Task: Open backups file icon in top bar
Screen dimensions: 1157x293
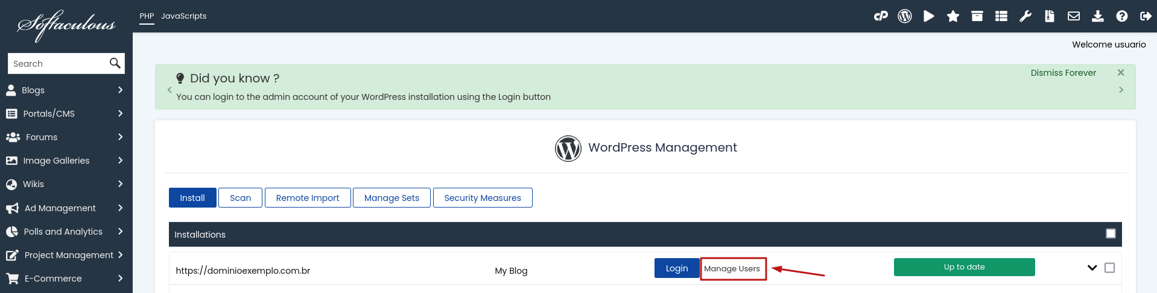Action: [1050, 16]
